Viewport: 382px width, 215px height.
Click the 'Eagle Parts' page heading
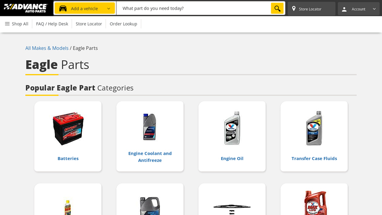coord(57,64)
